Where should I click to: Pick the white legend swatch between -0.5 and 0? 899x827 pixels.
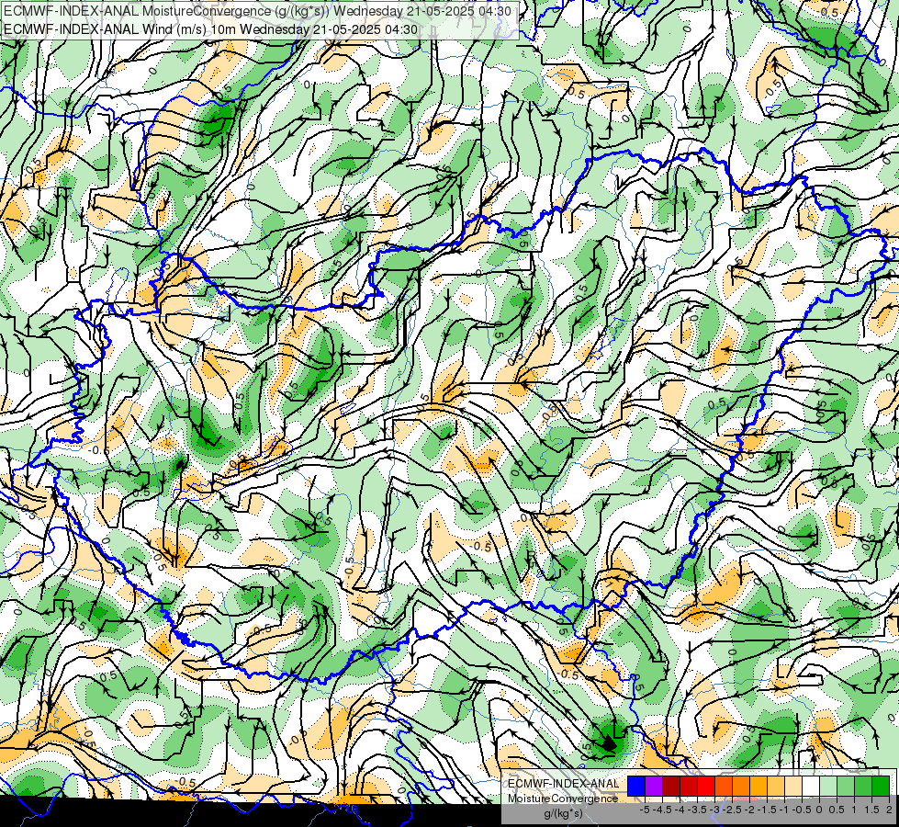click(x=811, y=787)
